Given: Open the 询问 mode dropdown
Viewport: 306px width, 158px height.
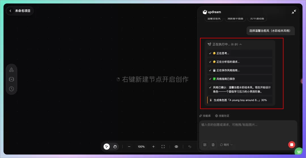Looking at the screenshot, I should click(226, 144).
